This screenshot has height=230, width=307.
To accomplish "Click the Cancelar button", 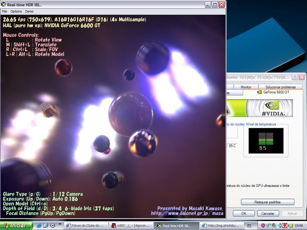I will tap(268, 213).
